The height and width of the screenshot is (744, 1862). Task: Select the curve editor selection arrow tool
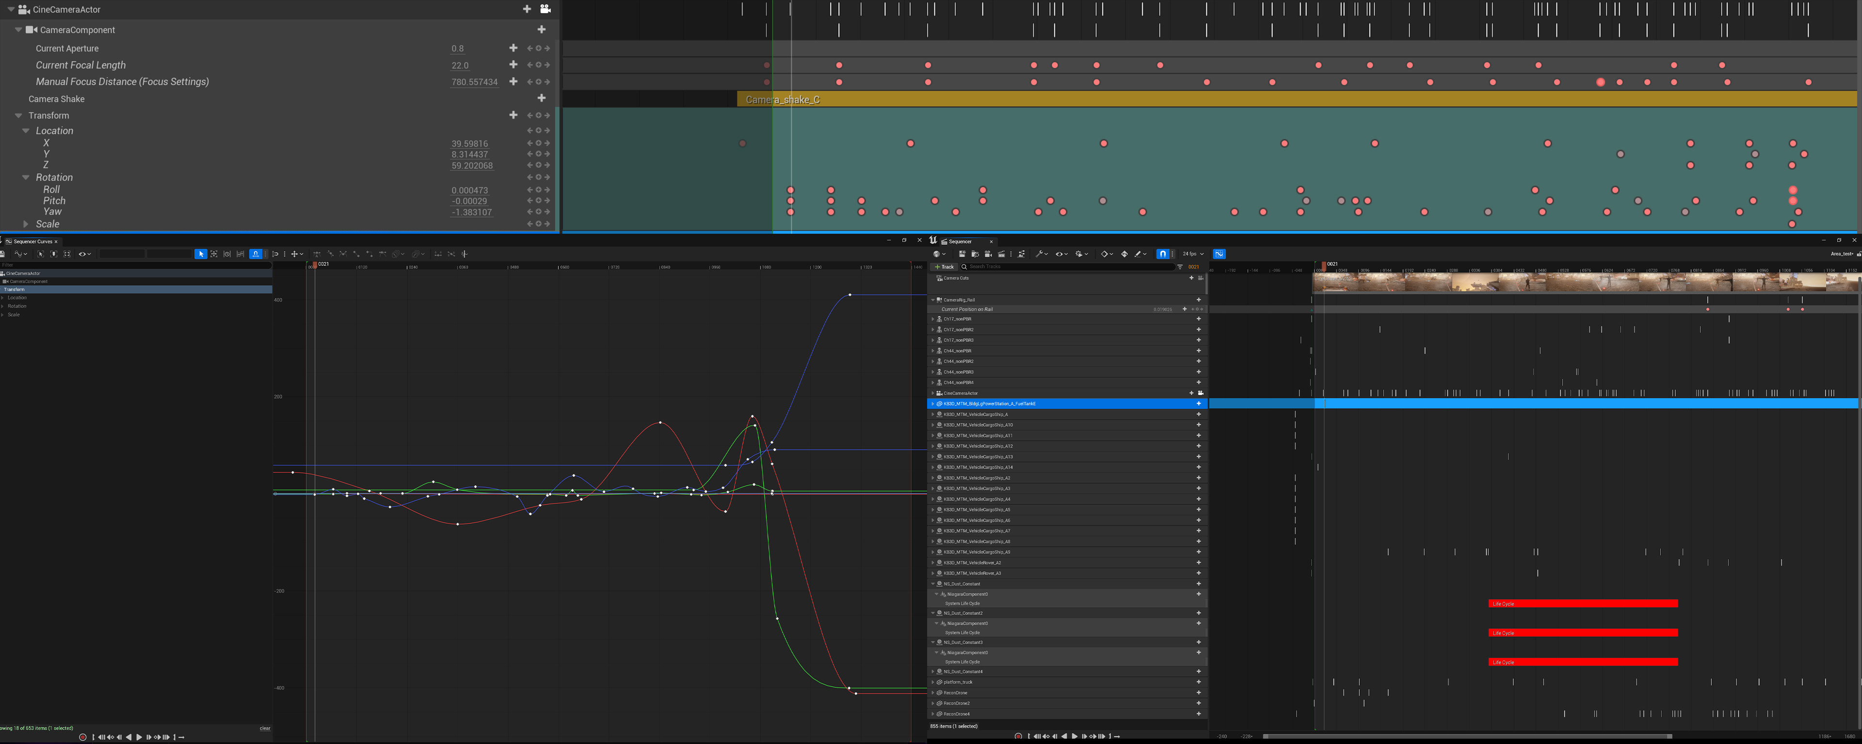pyautogui.click(x=201, y=254)
